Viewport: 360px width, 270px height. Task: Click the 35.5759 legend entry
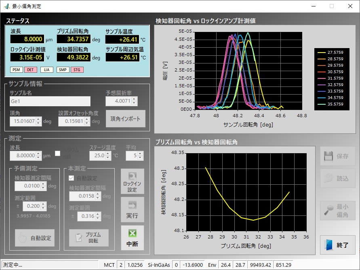pos(331,104)
